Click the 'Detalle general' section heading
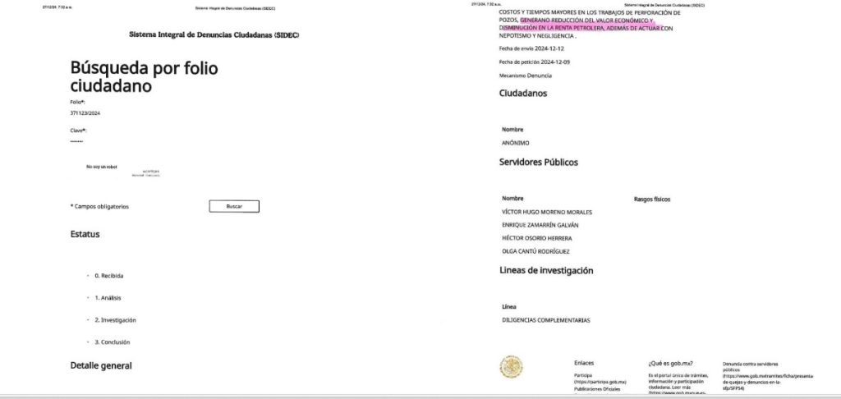841x399 pixels. [x=101, y=365]
